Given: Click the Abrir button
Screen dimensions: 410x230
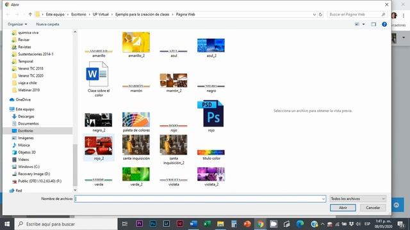Looking at the screenshot, I should pos(343,208).
